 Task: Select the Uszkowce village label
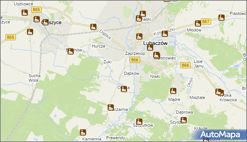tap(24, 4)
